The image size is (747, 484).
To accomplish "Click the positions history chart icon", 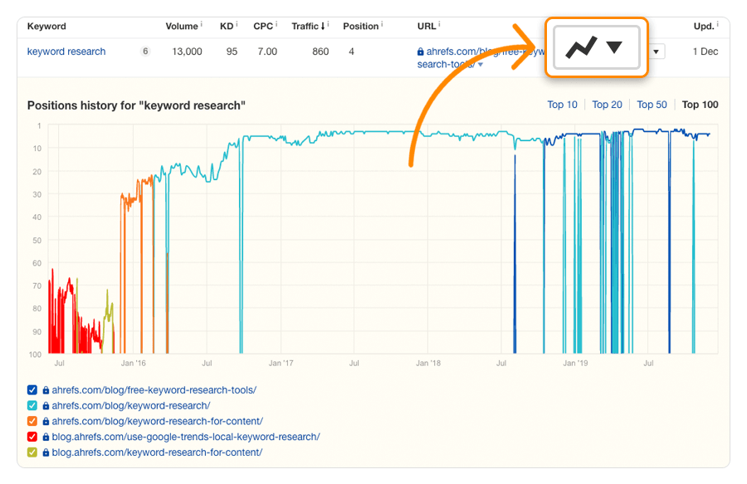I will (x=581, y=48).
